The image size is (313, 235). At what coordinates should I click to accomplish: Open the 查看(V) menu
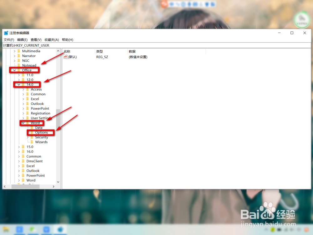point(35,39)
